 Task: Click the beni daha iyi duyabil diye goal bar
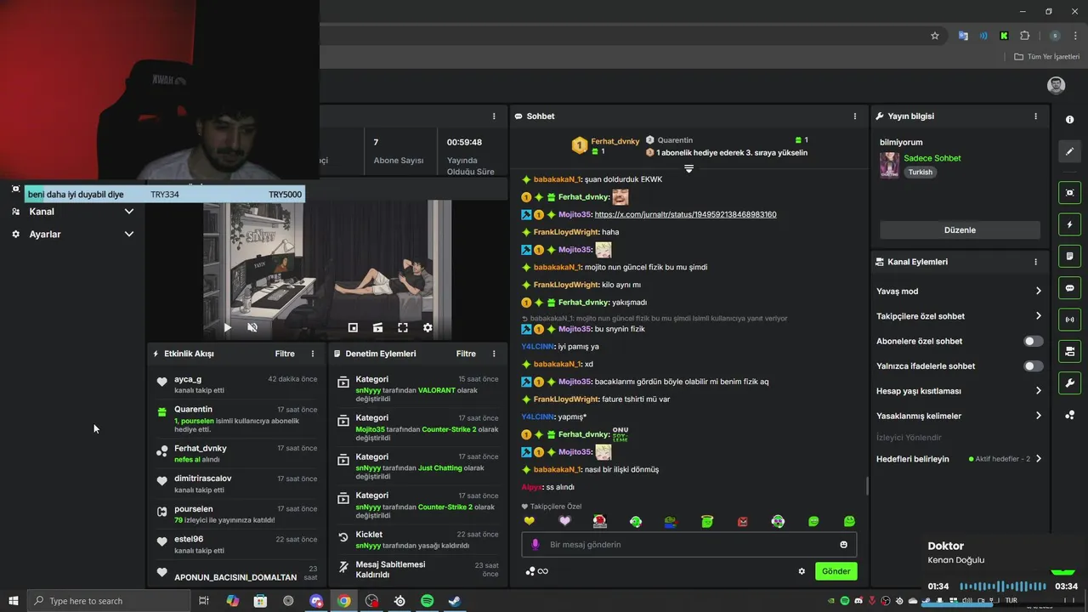[165, 195]
